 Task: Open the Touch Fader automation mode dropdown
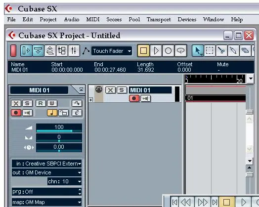coord(112,51)
